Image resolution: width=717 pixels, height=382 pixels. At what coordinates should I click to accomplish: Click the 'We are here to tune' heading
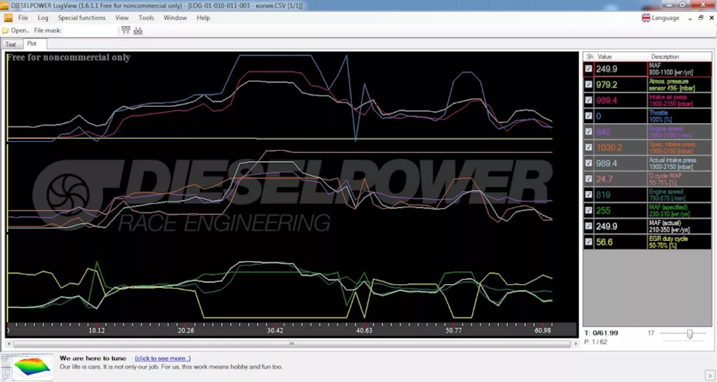93,358
